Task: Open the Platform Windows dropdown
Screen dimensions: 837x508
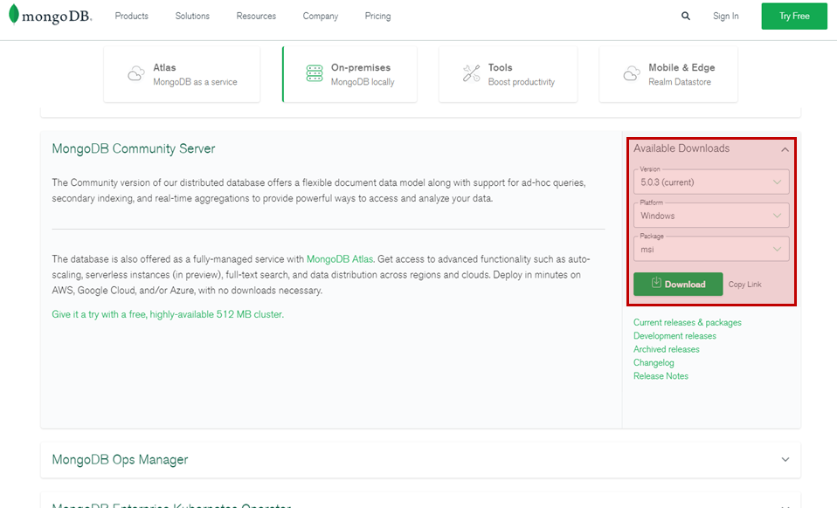Action: [x=711, y=216]
